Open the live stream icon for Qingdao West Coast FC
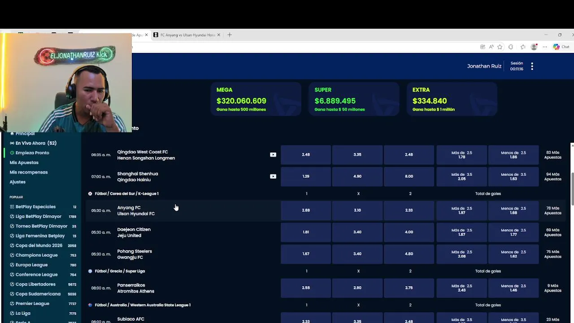The image size is (574, 323). coord(273,155)
